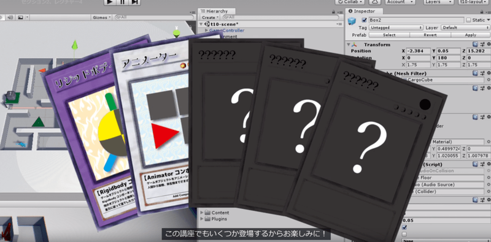This screenshot has height=242, width=491.
Task: Click the Prefab Select button
Action: 389,35
